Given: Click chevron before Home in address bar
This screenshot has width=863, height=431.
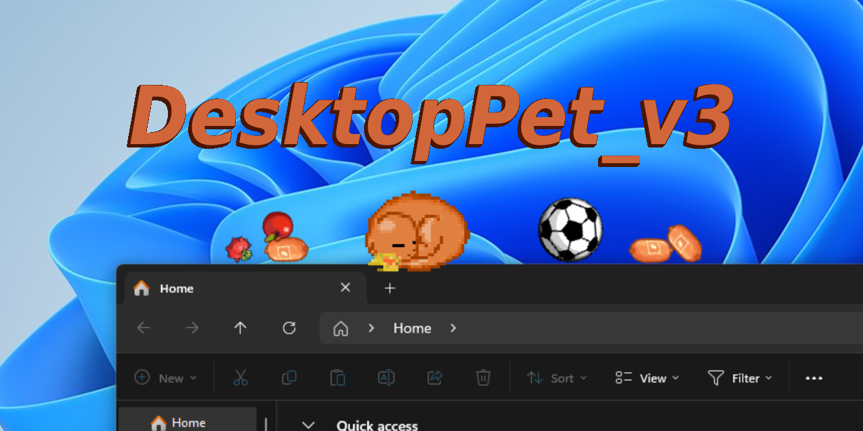Looking at the screenshot, I should (371, 328).
